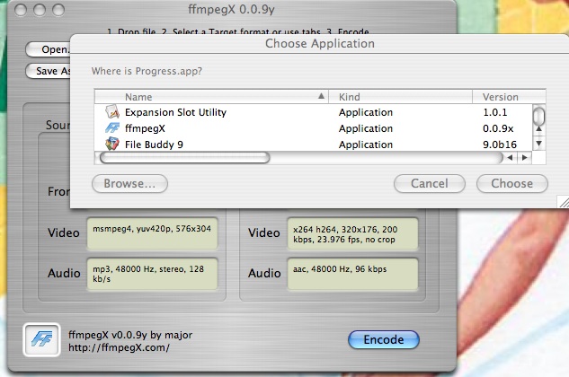Click the ffmpegX window zoom button
The height and width of the screenshot is (377, 569).
[x=58, y=10]
